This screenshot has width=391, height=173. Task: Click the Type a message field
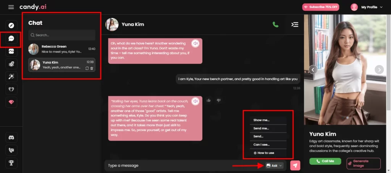click(184, 165)
